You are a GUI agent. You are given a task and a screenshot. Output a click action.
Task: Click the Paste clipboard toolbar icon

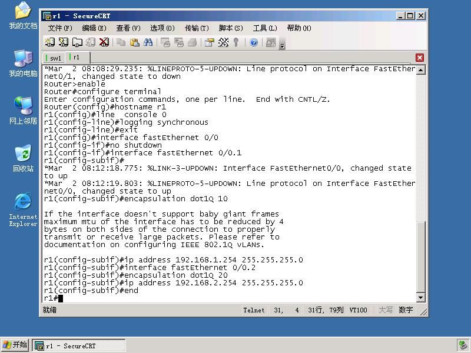[135, 42]
